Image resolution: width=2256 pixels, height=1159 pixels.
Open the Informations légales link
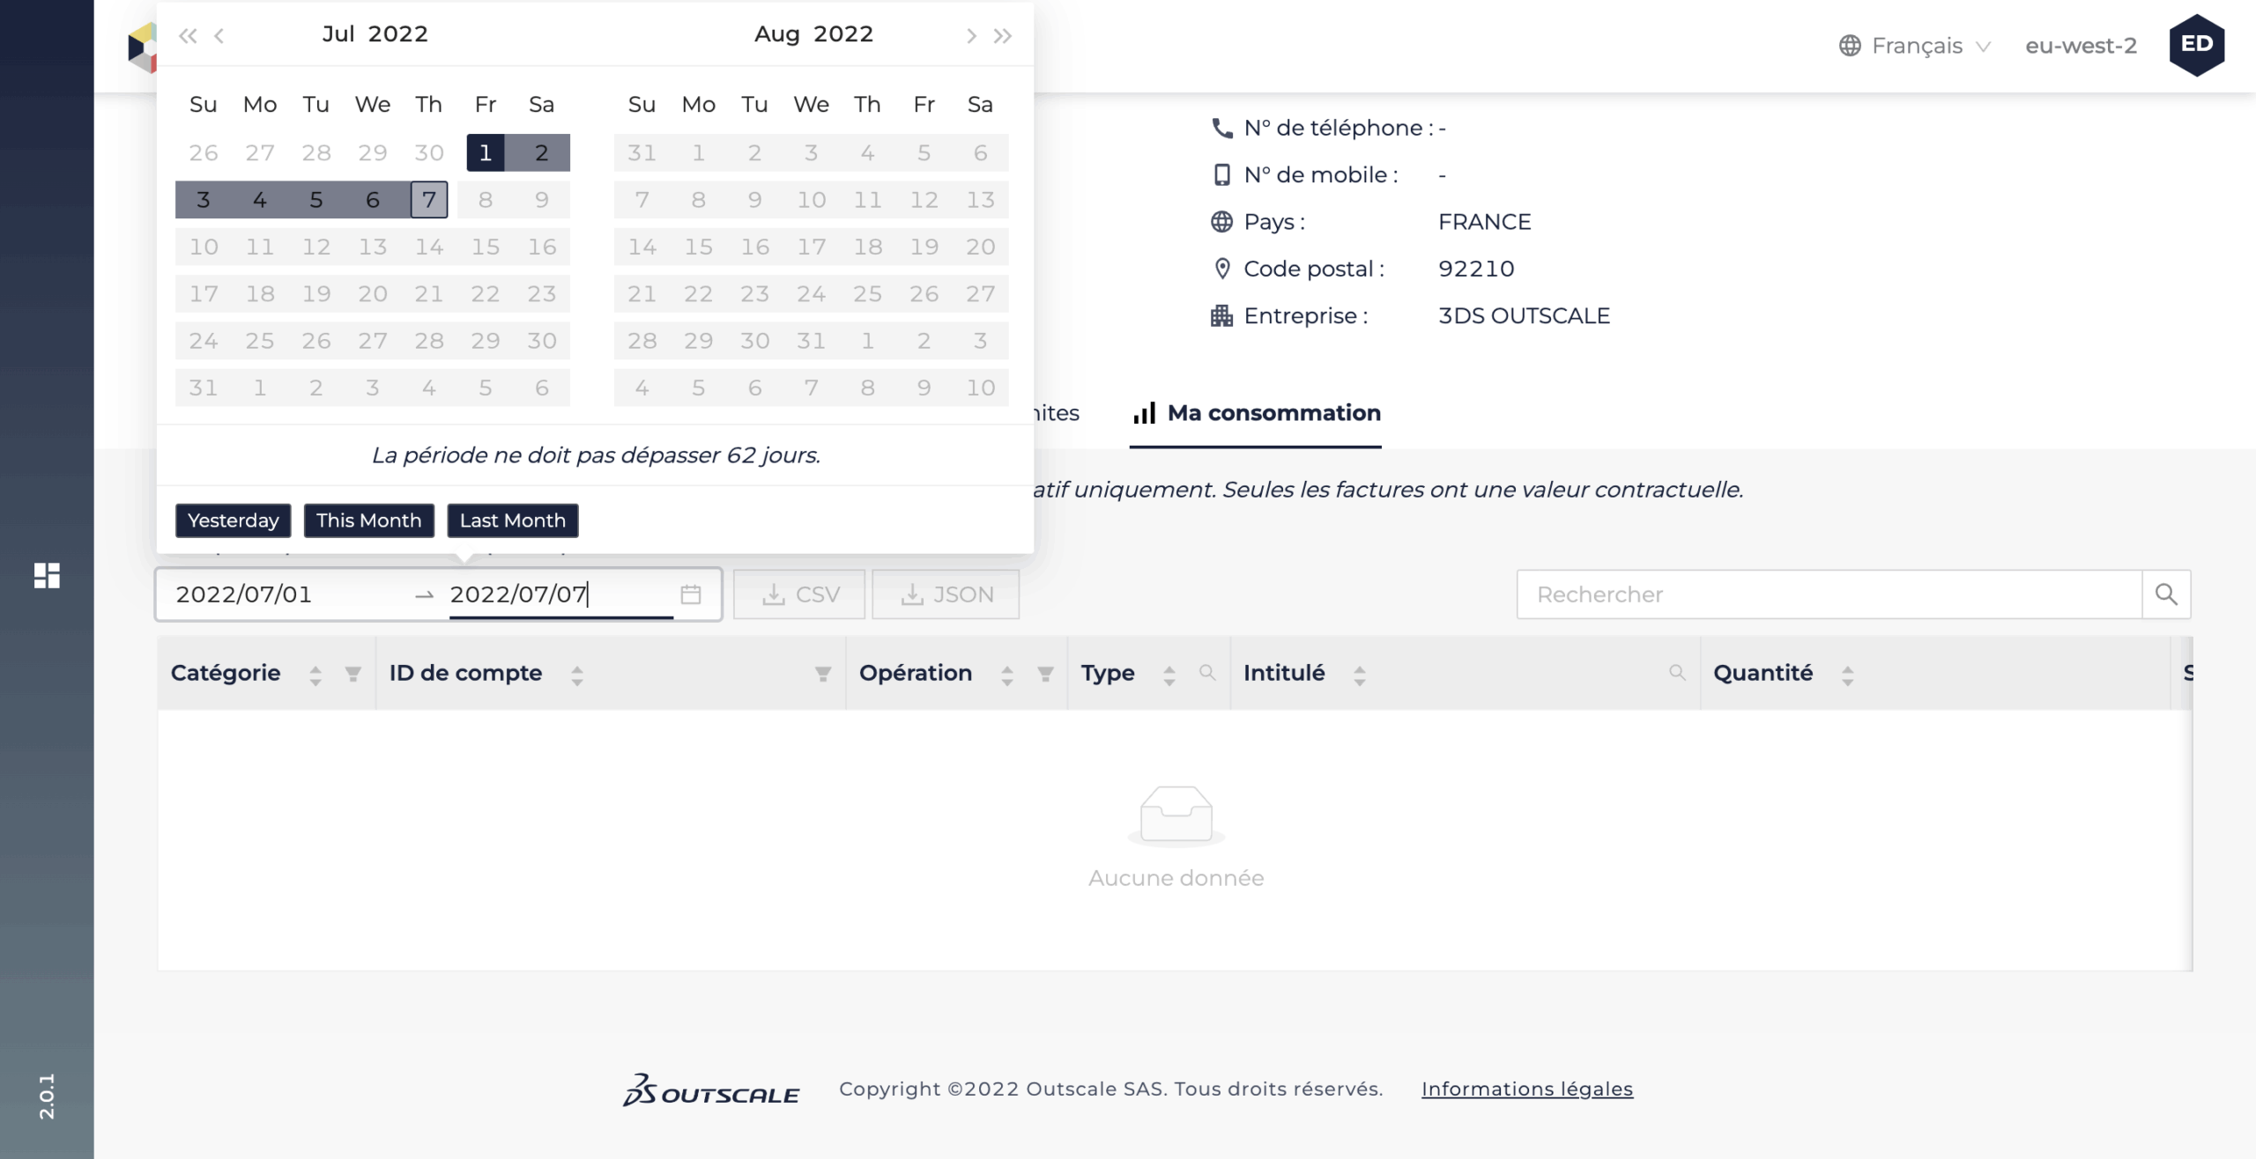(1526, 1089)
